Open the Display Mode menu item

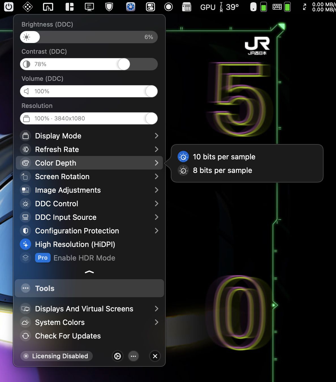[89, 136]
